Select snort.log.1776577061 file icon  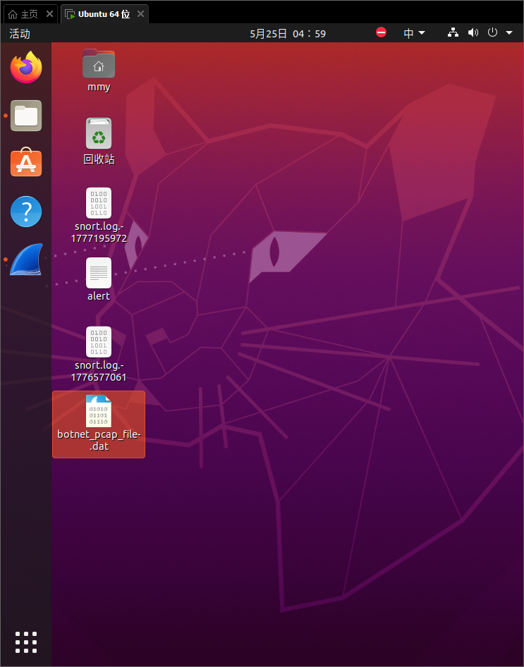99,342
